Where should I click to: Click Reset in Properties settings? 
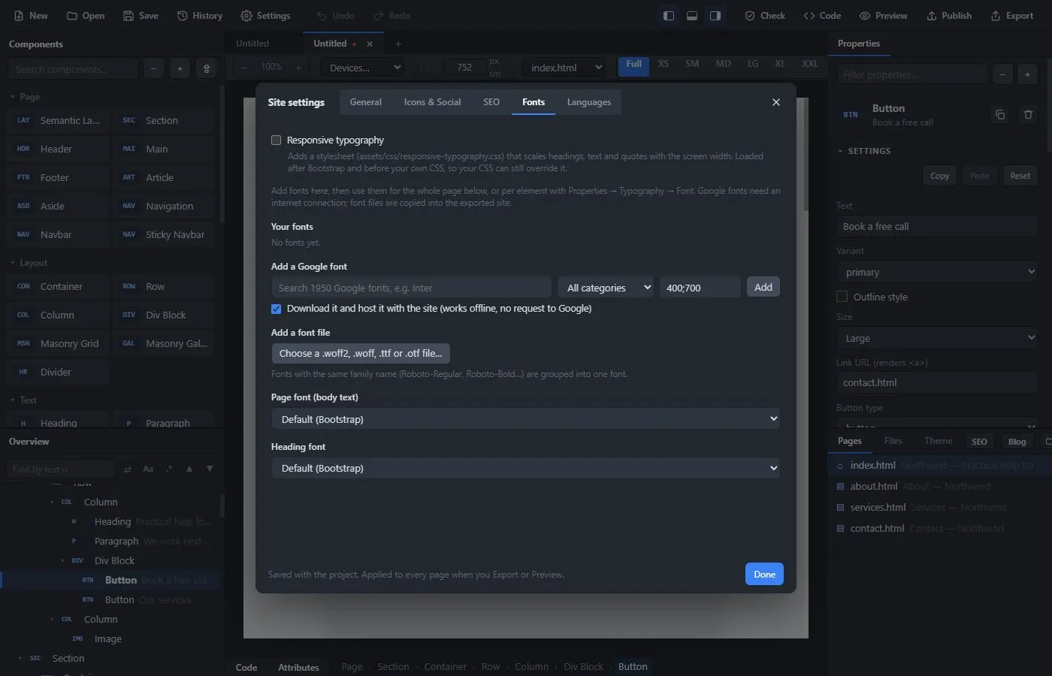point(1020,176)
